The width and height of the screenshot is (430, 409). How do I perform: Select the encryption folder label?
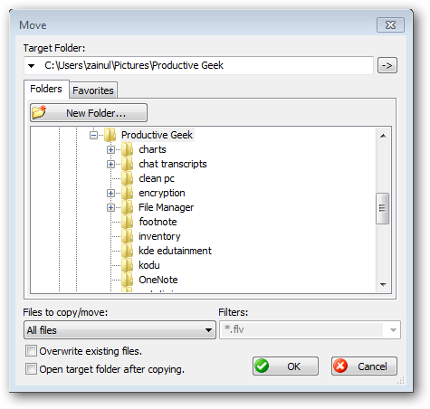(x=162, y=193)
